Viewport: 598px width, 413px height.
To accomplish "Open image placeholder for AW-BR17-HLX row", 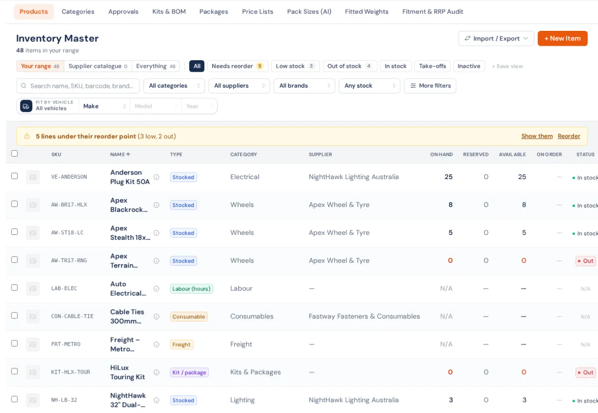I will coord(33,205).
